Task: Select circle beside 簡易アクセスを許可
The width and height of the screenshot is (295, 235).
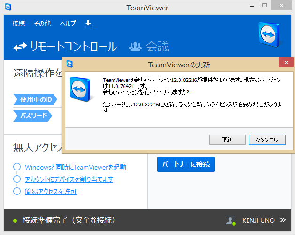Action: tap(17, 191)
